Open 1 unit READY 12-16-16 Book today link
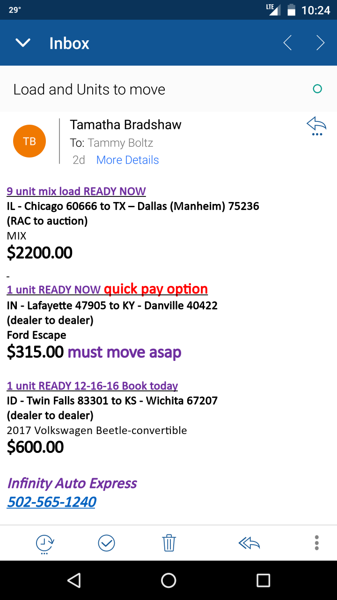 (92, 386)
